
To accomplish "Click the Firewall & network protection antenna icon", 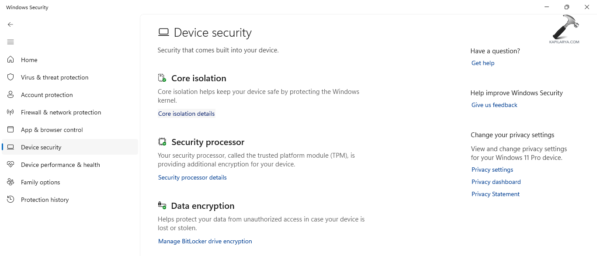I will pos(10,112).
